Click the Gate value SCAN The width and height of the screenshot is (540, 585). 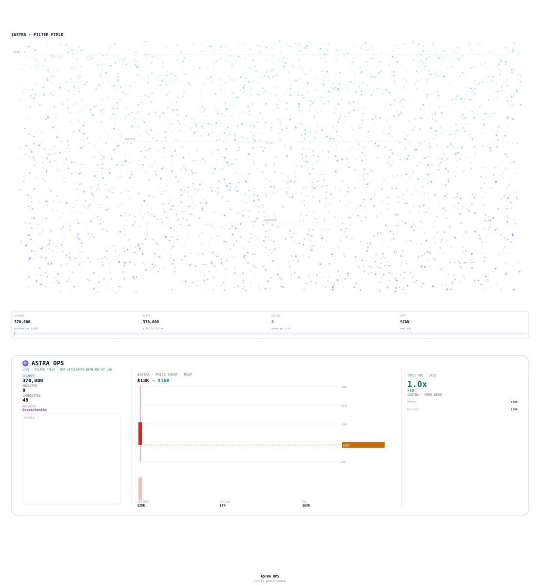tap(405, 322)
